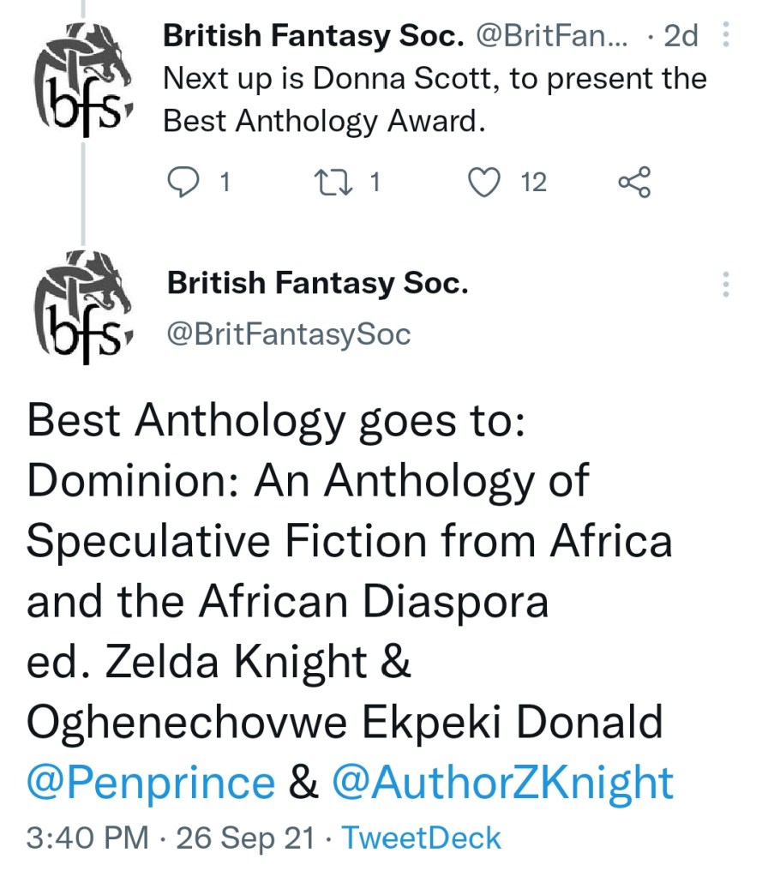The height and width of the screenshot is (877, 768).
Task: Click British Fantasy Soc. name above @BritFantasySoc
Action: pos(317,283)
